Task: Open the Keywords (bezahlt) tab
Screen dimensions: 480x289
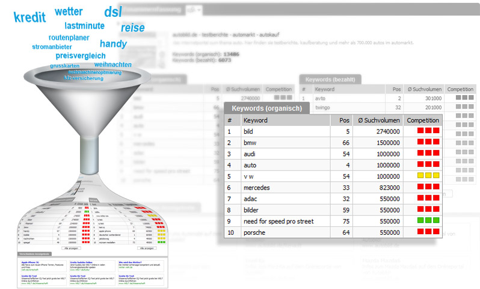Action: point(330,79)
